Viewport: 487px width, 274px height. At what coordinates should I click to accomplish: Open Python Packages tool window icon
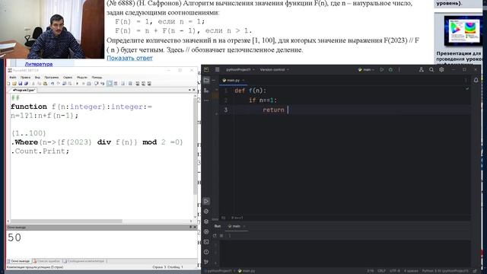206,221
